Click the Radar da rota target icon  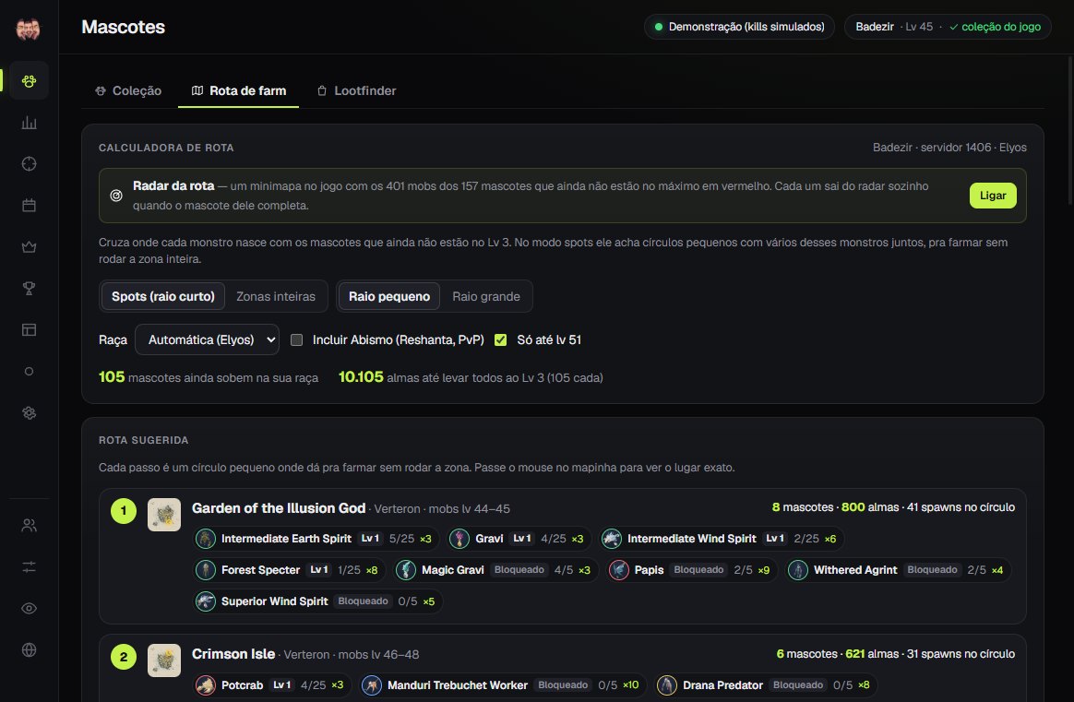point(116,196)
